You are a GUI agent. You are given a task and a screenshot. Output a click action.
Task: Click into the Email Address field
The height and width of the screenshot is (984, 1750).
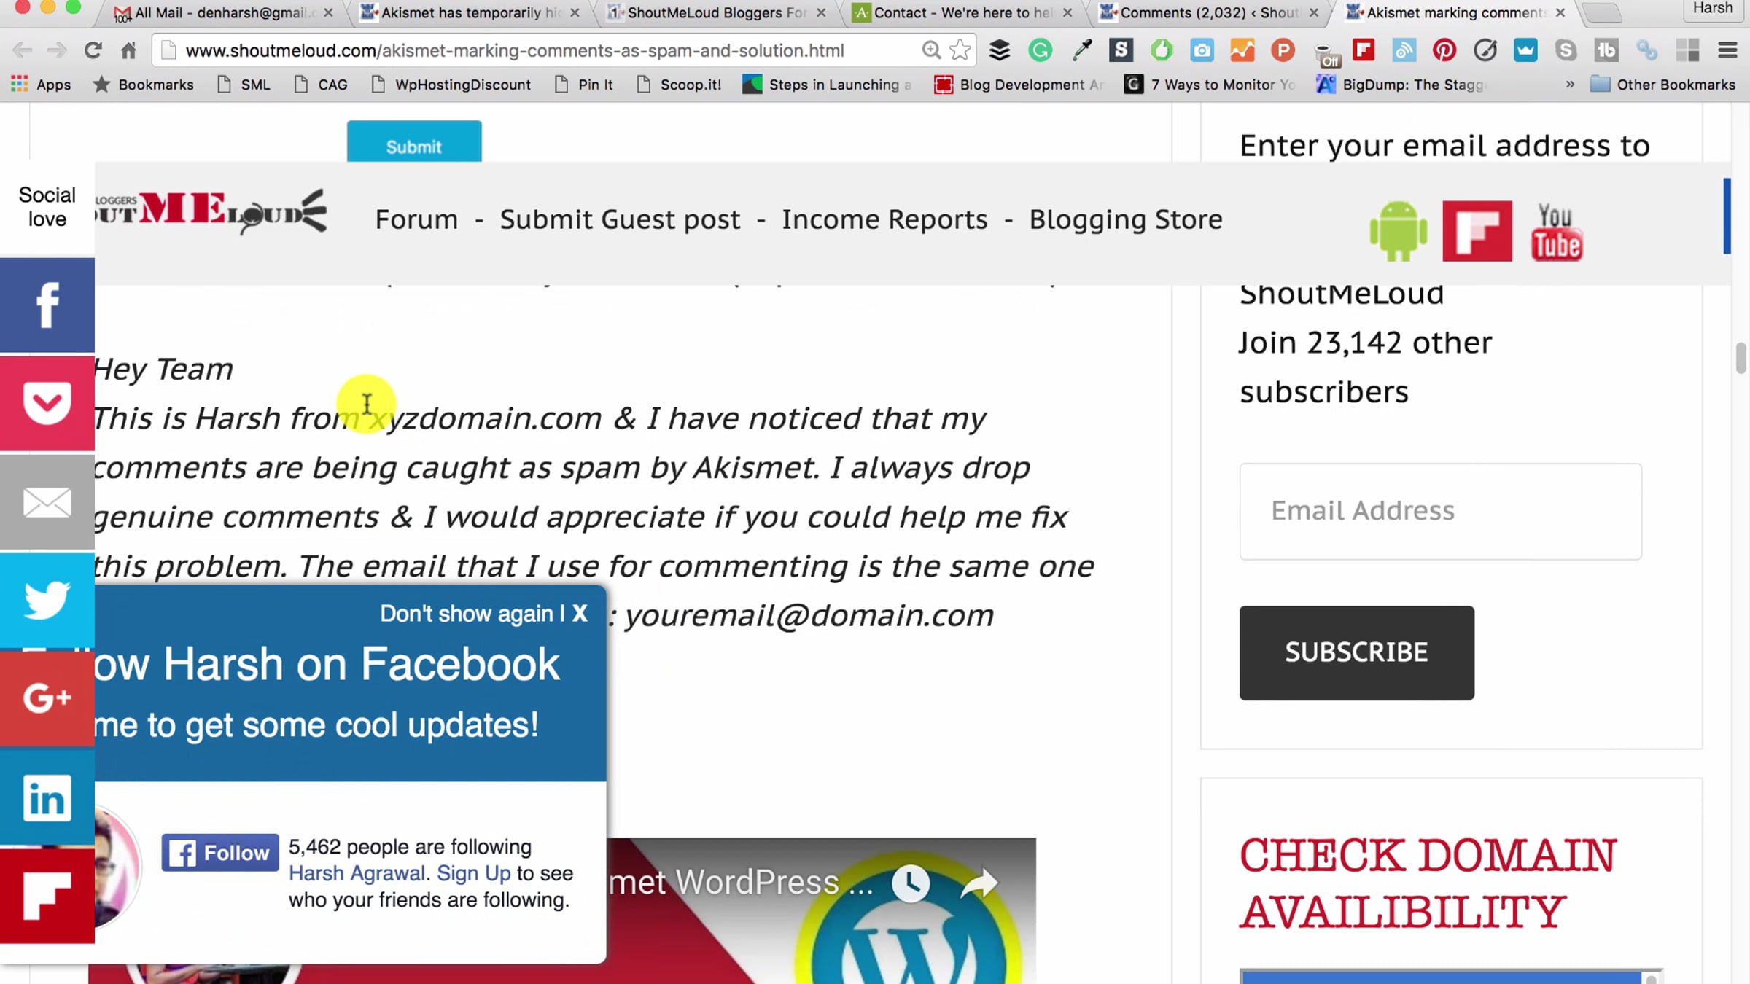pyautogui.click(x=1440, y=511)
